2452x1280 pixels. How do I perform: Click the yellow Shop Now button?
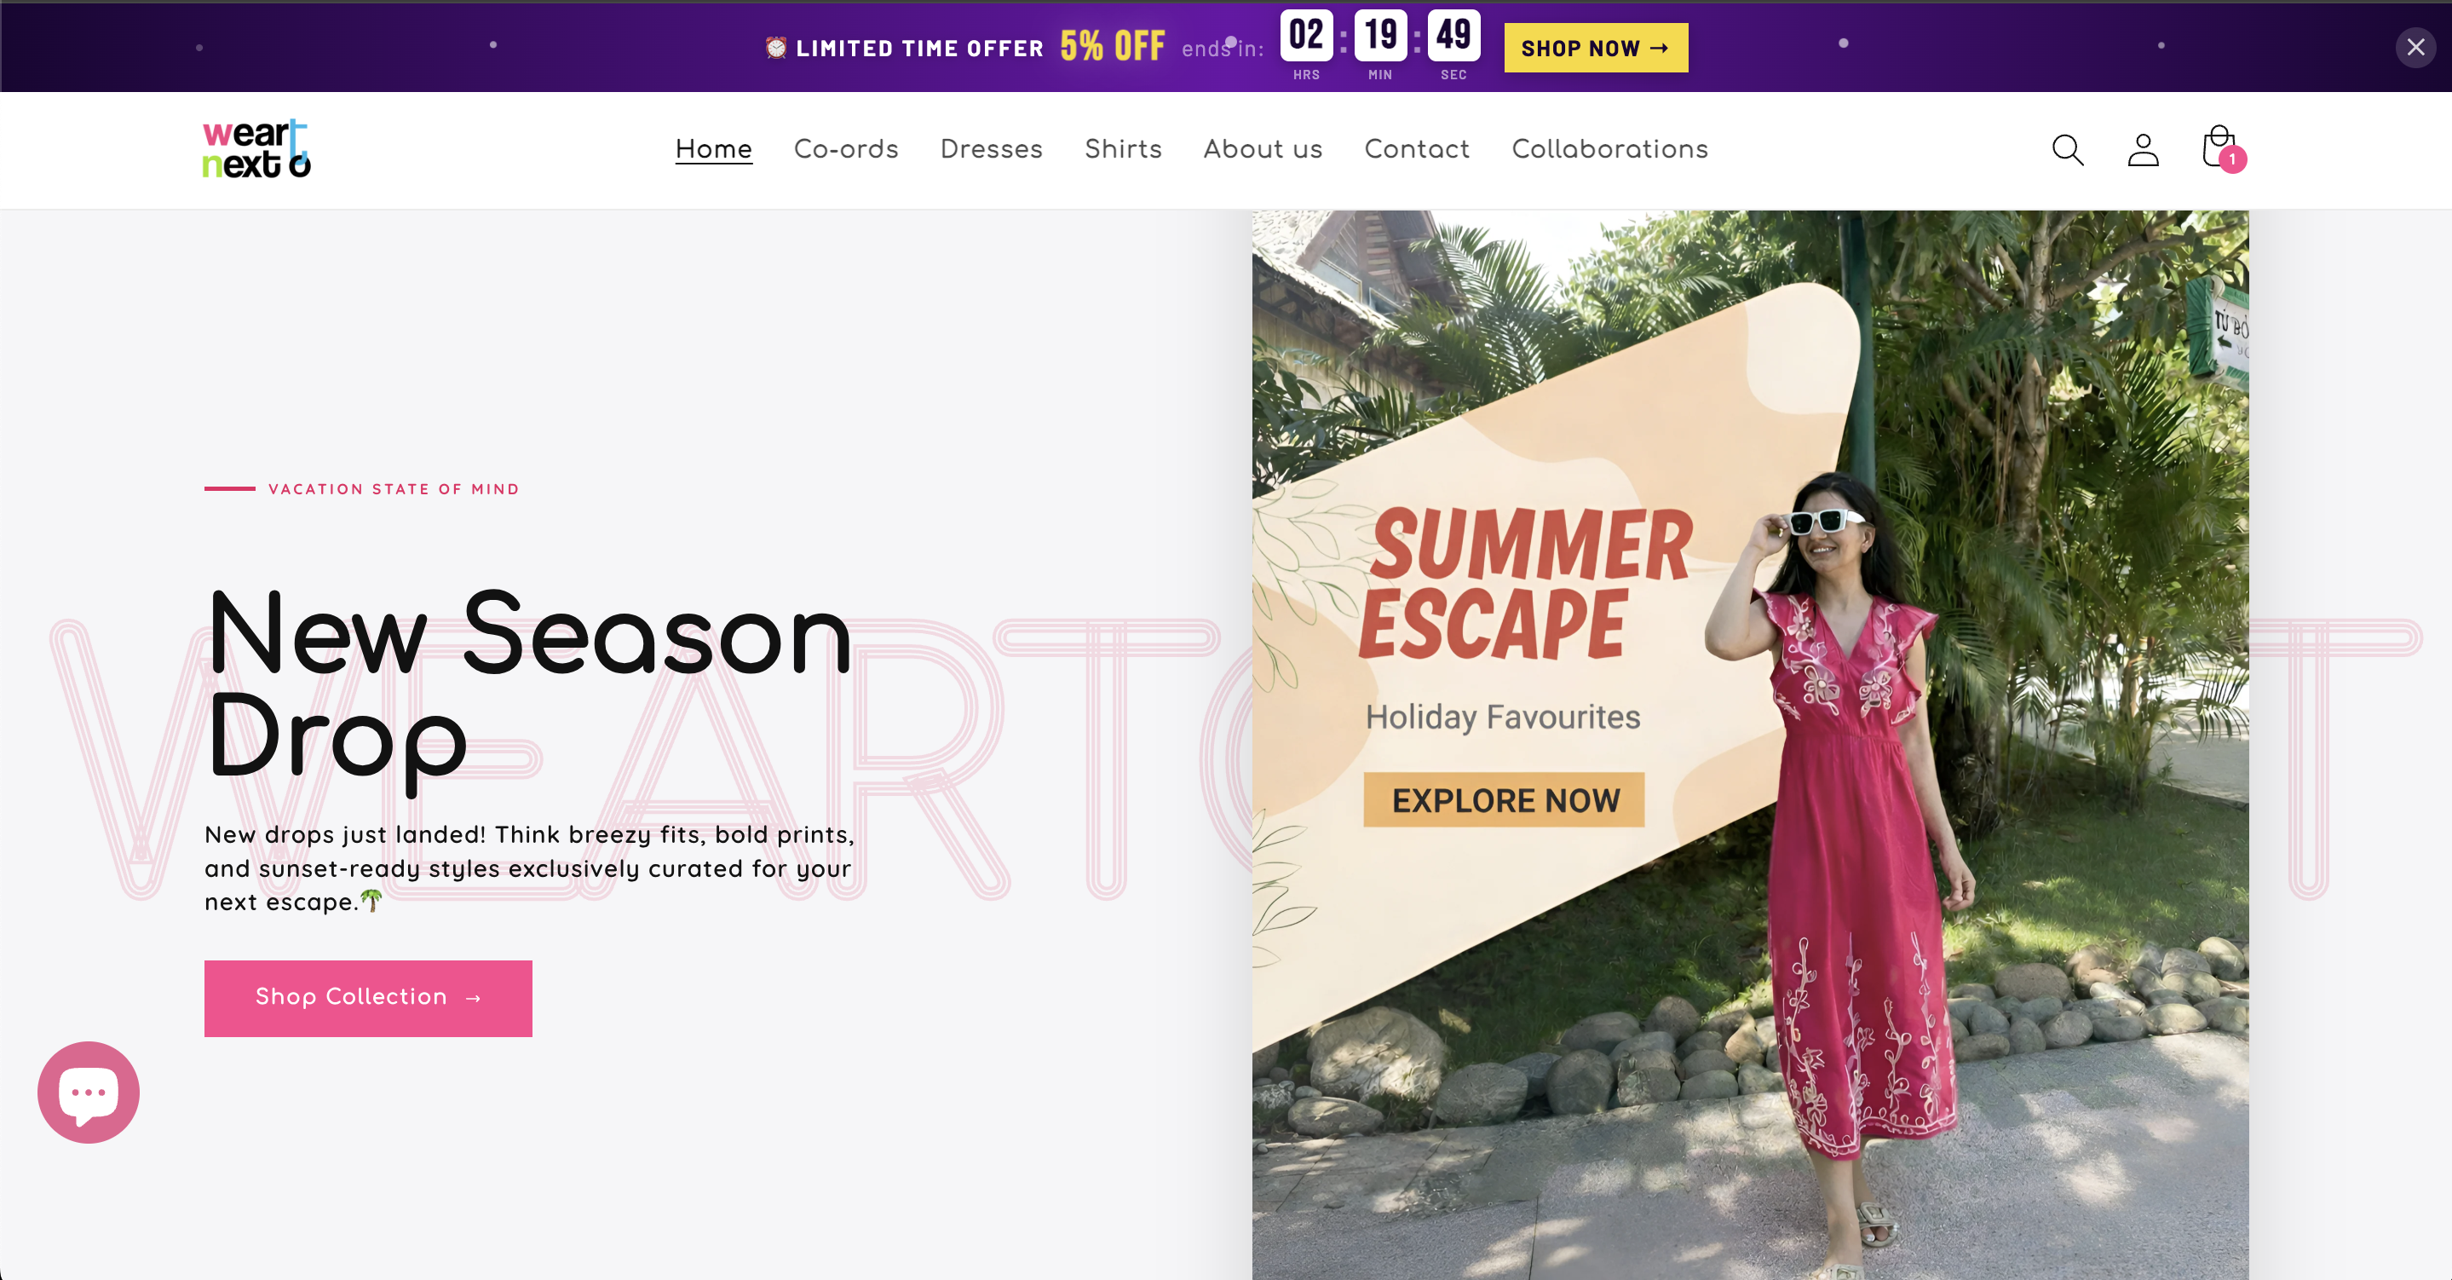pyautogui.click(x=1595, y=48)
